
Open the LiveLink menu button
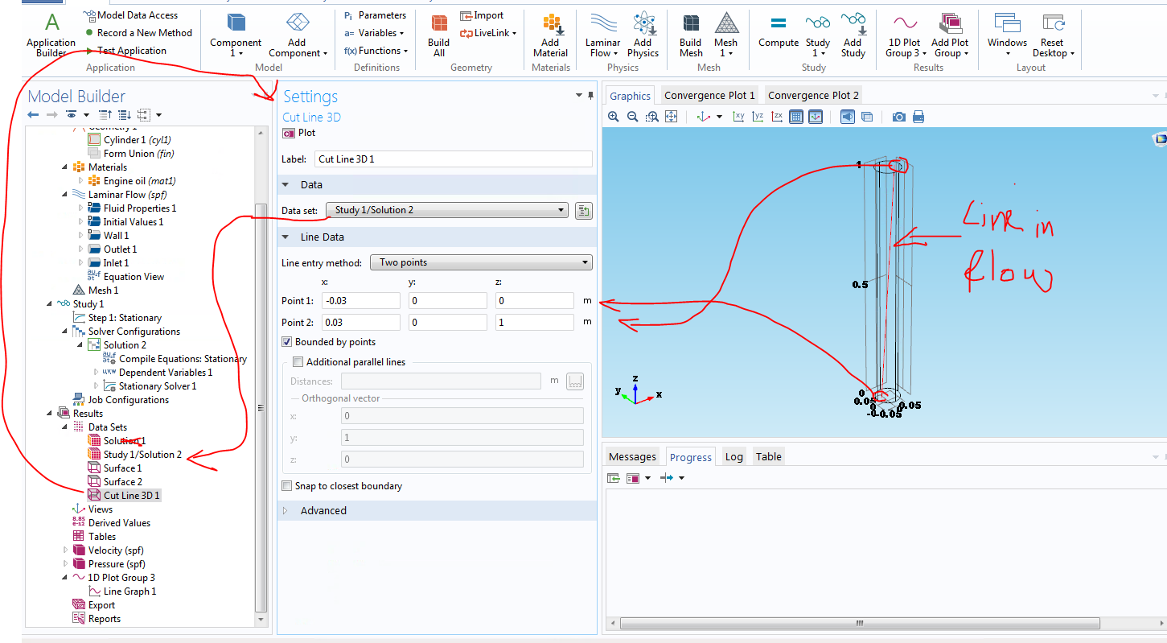coord(488,33)
